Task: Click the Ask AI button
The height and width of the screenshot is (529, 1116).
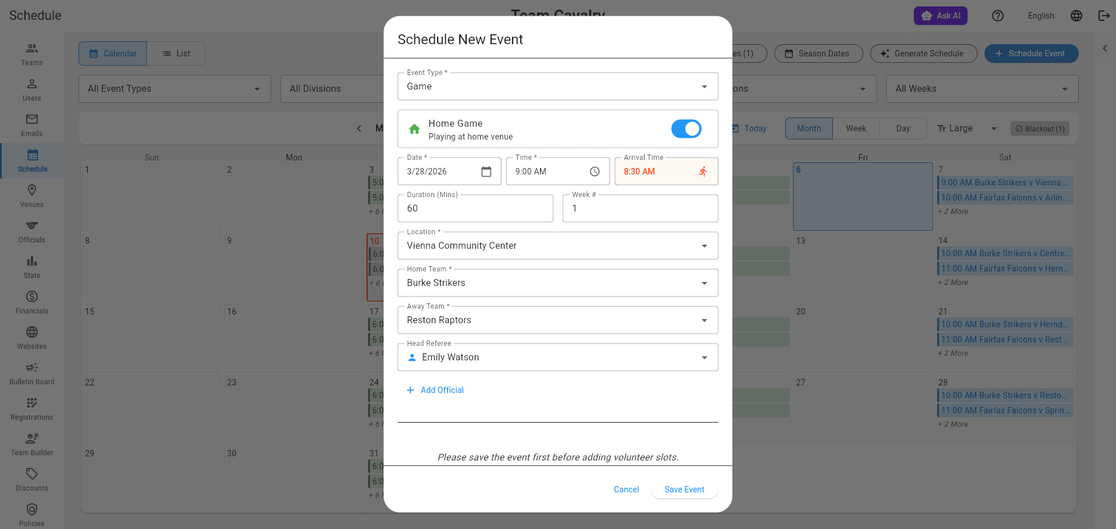Action: point(940,16)
